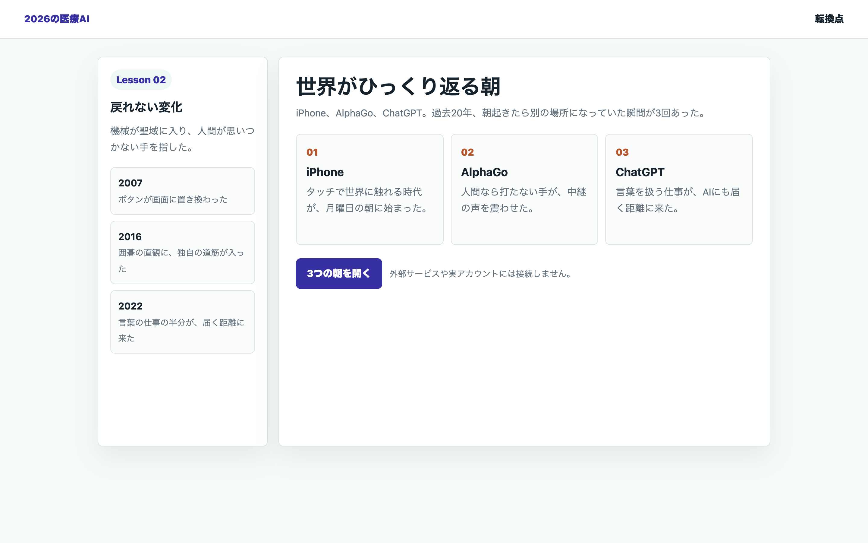Click text 囲碁の直観に、独自の道筋が入った
868x543 pixels.
pyautogui.click(x=181, y=260)
